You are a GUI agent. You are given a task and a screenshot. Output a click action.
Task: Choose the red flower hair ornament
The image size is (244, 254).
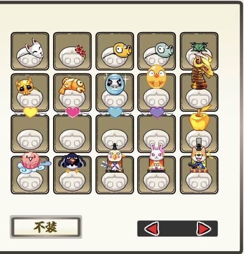pyautogui.click(x=72, y=51)
